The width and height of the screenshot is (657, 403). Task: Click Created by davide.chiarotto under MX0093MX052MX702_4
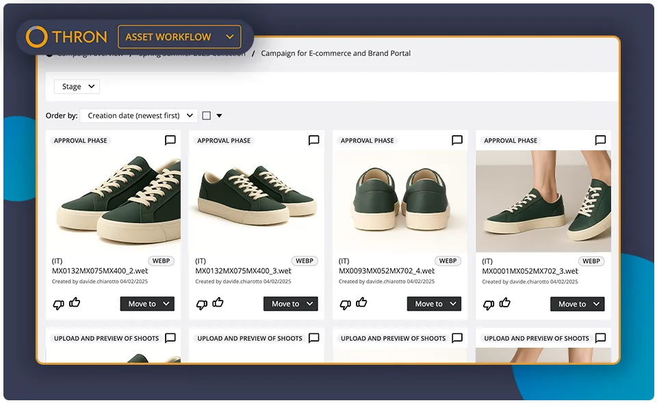click(x=386, y=282)
